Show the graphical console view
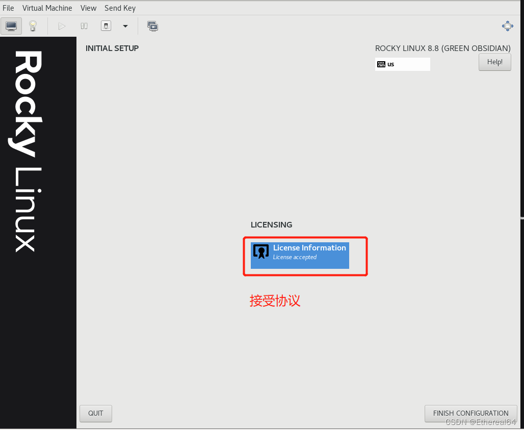This screenshot has width=524, height=430. pos(11,26)
